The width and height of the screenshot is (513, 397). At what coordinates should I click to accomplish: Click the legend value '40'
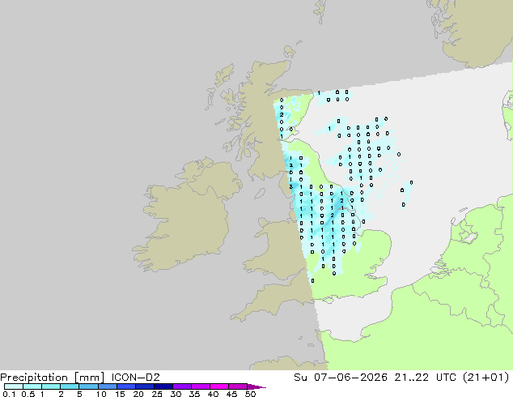coord(213,394)
